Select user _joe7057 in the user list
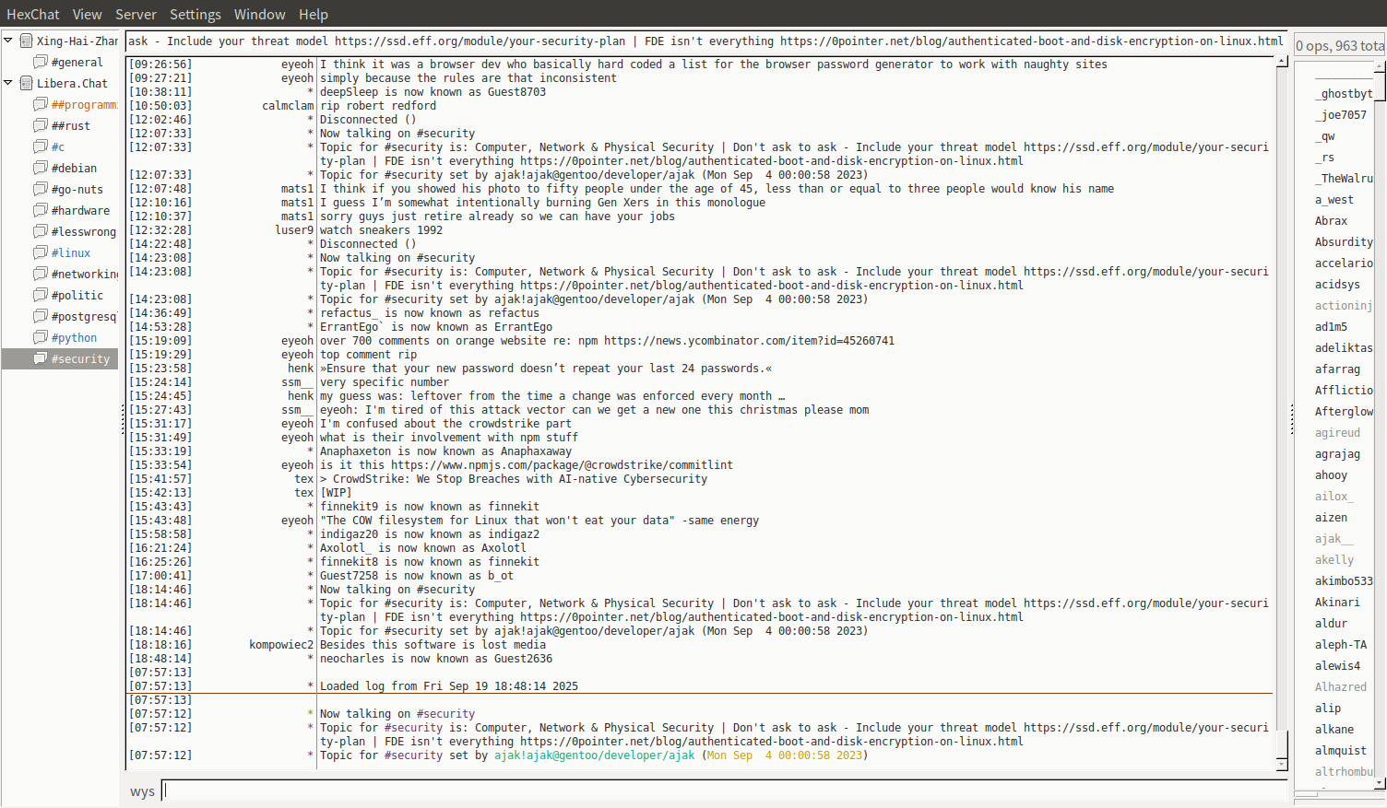 coord(1341,115)
